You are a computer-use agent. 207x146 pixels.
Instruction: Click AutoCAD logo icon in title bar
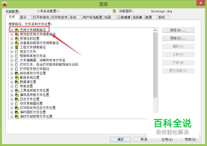click(5, 4)
